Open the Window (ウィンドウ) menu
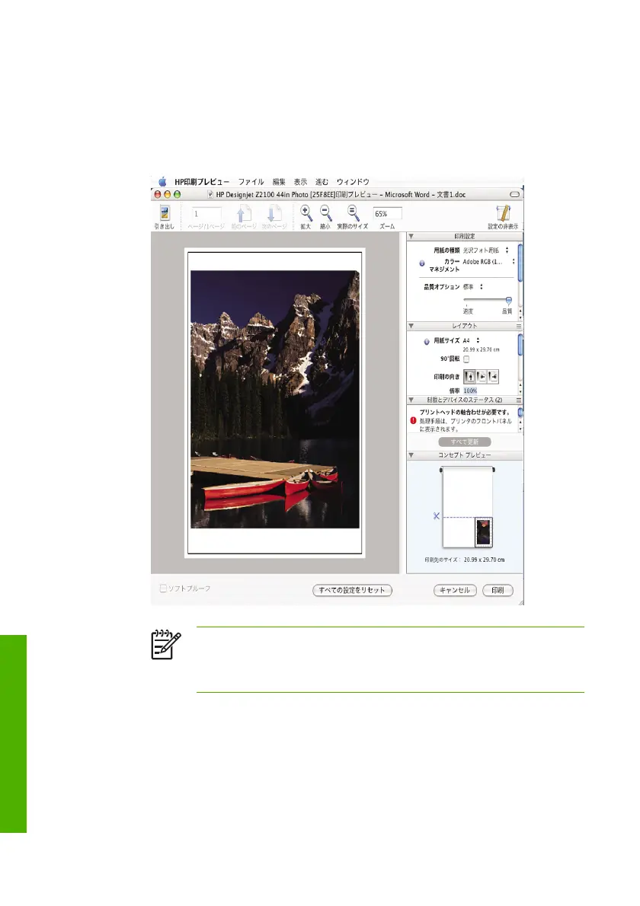The width and height of the screenshot is (640, 906). coord(353,182)
